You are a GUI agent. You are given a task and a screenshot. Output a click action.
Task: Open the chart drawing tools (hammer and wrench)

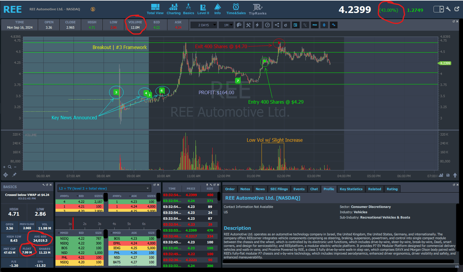click(248, 25)
